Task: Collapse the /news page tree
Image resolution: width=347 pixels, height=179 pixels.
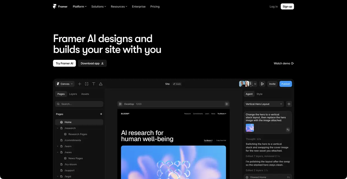Action: tap(58, 153)
